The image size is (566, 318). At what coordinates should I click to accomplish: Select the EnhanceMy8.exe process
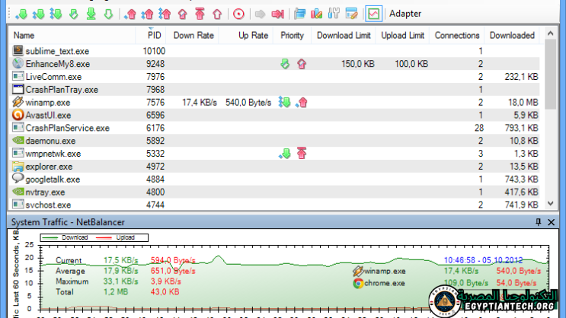click(x=274, y=64)
